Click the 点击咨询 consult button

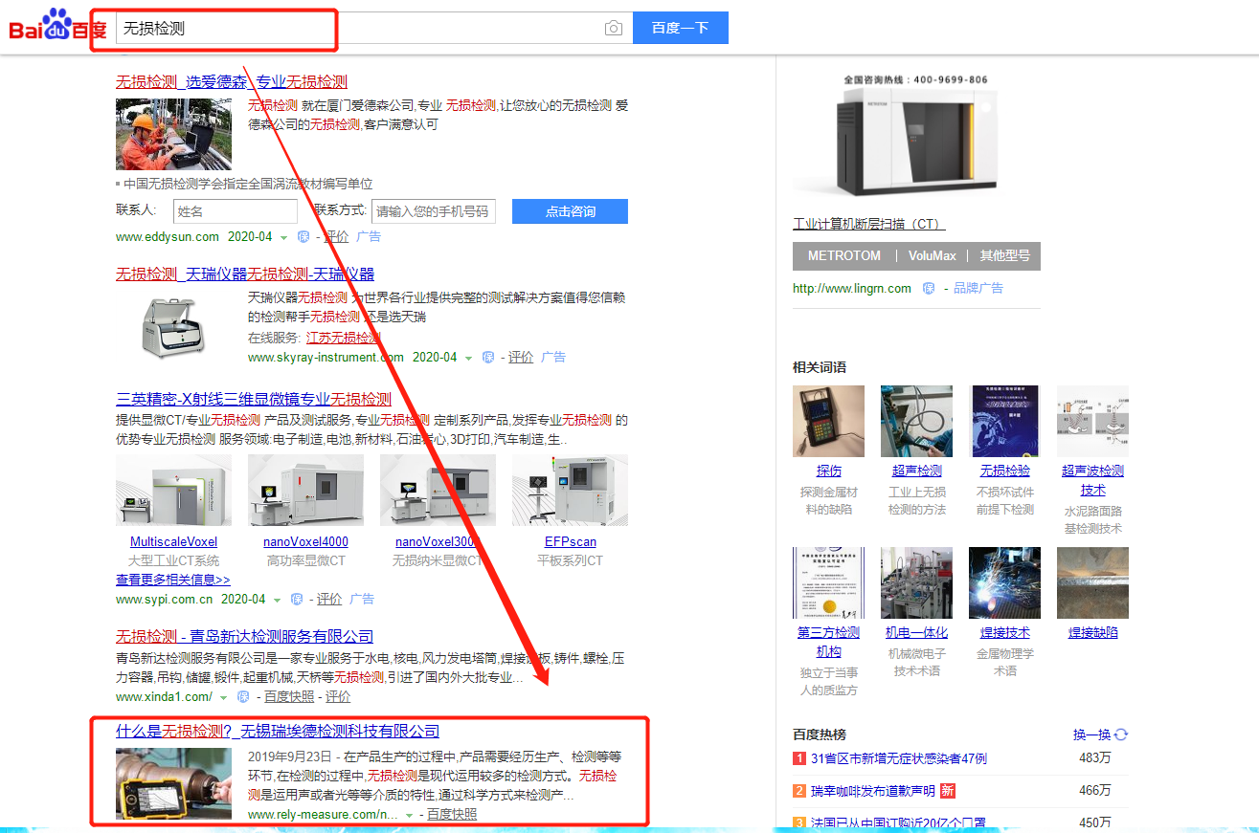pyautogui.click(x=570, y=211)
